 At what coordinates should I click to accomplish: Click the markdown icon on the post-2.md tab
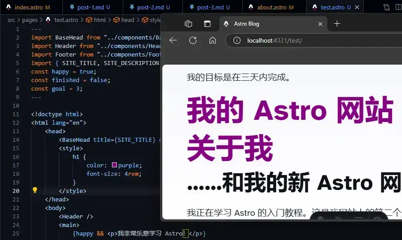pyautogui.click(x=132, y=7)
